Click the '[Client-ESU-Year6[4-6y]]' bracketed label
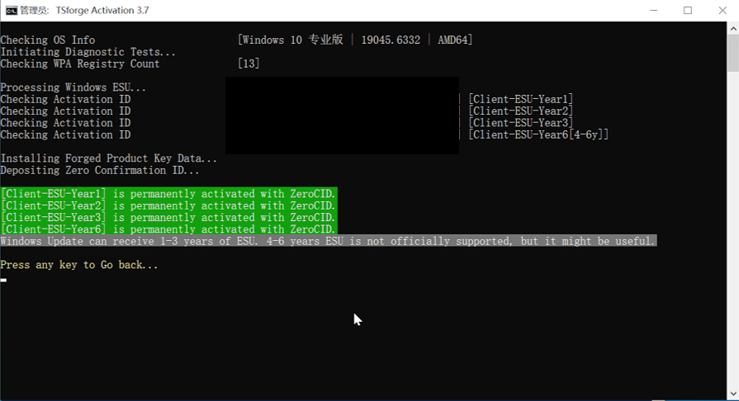739x401 pixels. pyautogui.click(x=538, y=134)
